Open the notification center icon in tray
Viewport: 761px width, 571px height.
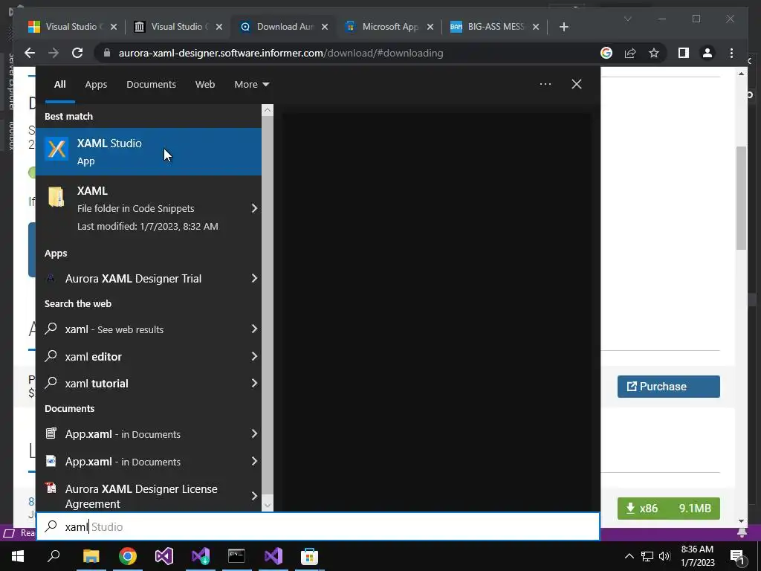[x=736, y=556]
